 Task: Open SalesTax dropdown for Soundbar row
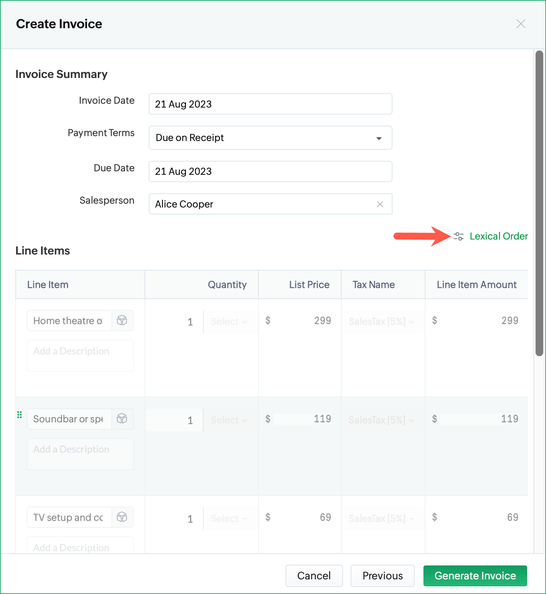click(382, 420)
